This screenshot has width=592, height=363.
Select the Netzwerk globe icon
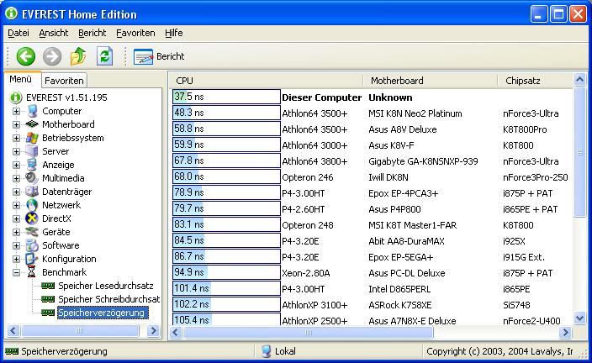pos(32,205)
